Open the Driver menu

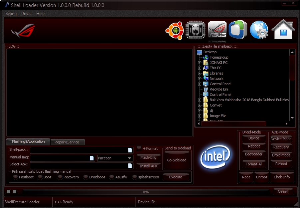coord(26,14)
